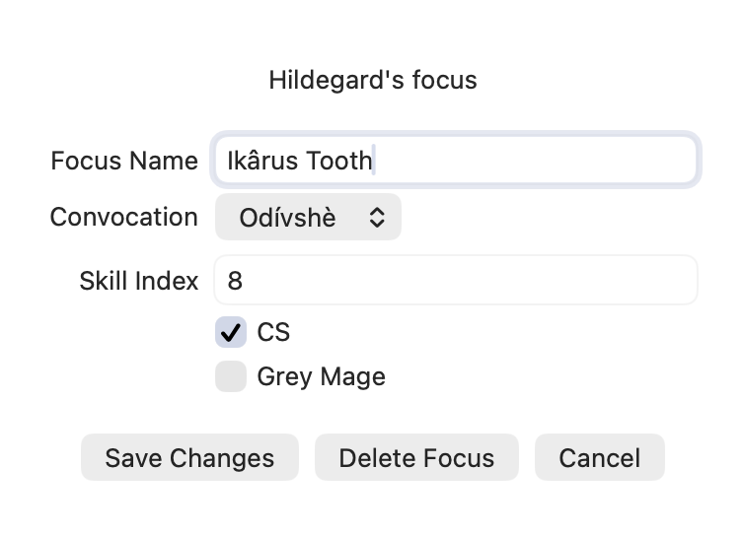Cancel the focus editing dialog
744x534 pixels.
click(x=599, y=458)
